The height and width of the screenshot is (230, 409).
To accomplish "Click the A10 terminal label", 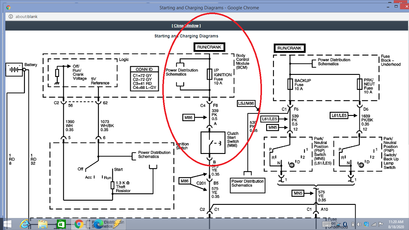I will [x=324, y=210].
